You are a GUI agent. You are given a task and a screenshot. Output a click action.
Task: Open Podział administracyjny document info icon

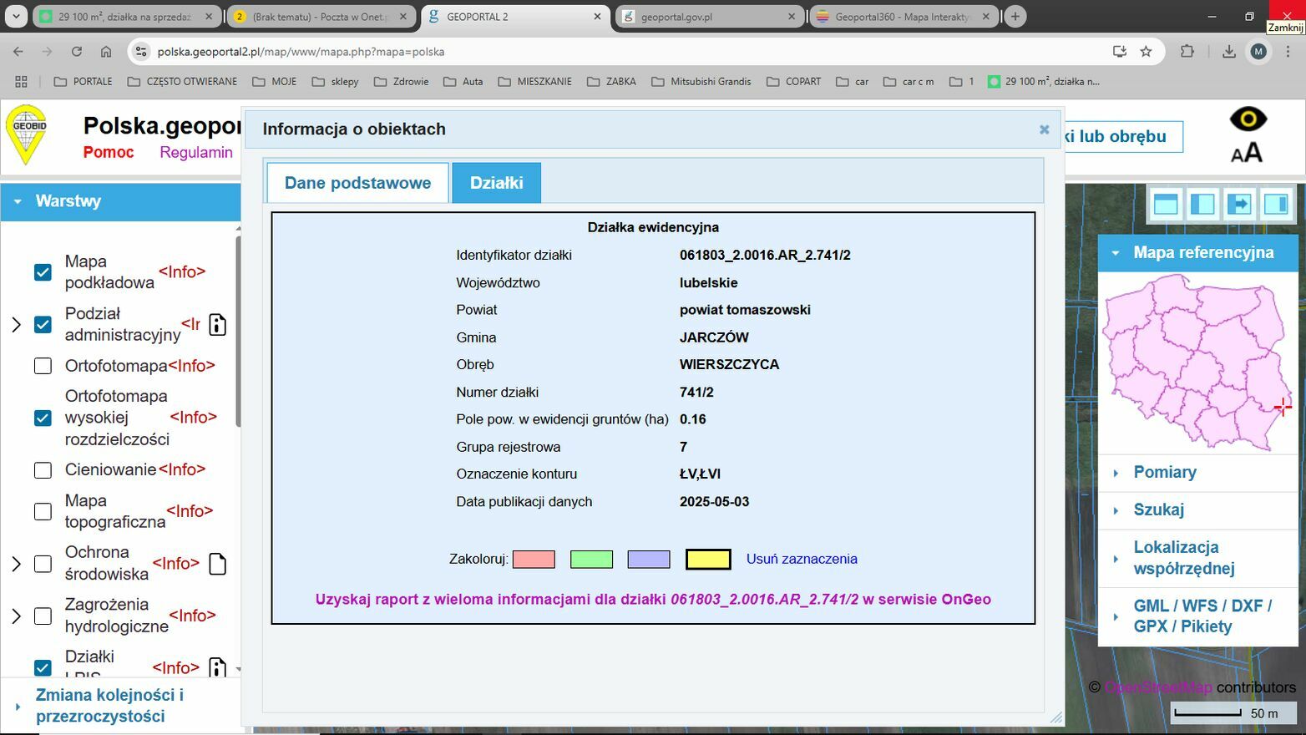(x=217, y=325)
